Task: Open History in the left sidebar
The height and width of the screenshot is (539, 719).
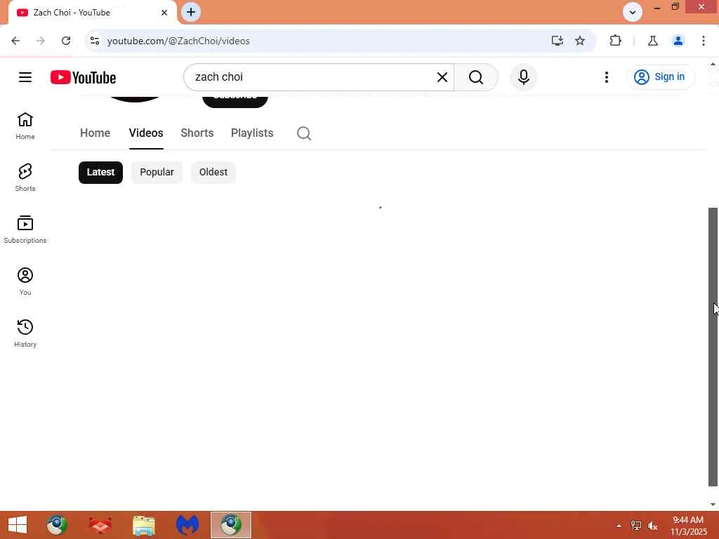Action: point(25,333)
